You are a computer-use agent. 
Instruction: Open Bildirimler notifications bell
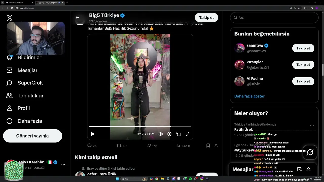(9, 57)
